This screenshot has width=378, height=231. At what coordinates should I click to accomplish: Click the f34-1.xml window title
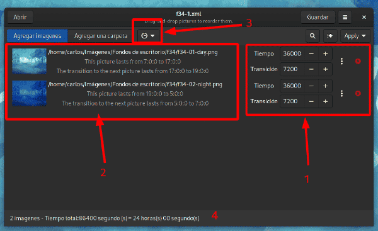188,14
